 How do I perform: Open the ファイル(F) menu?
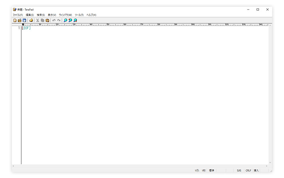(x=18, y=15)
